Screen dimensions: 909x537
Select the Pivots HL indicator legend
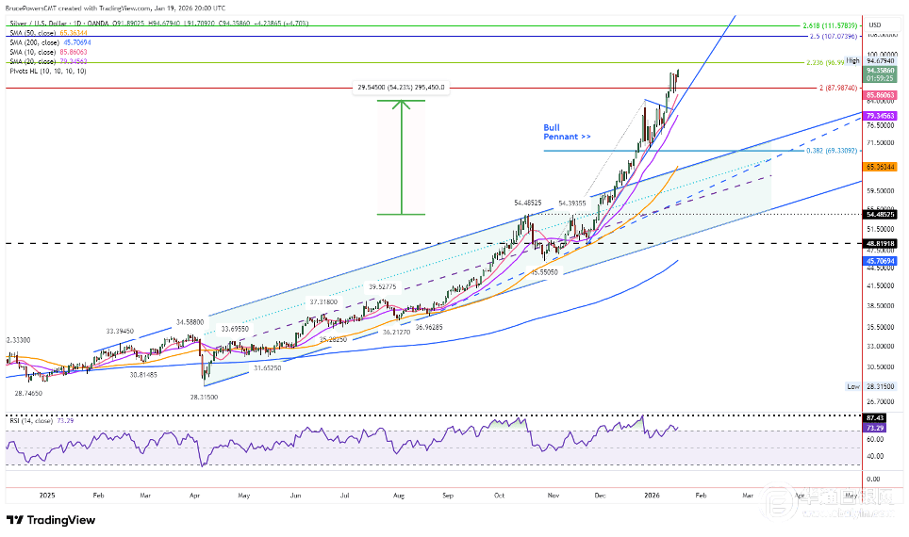[x=45, y=72]
